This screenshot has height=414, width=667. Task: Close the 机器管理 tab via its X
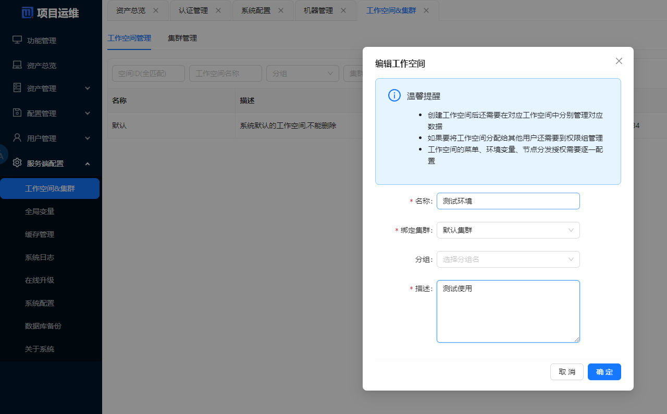point(343,10)
